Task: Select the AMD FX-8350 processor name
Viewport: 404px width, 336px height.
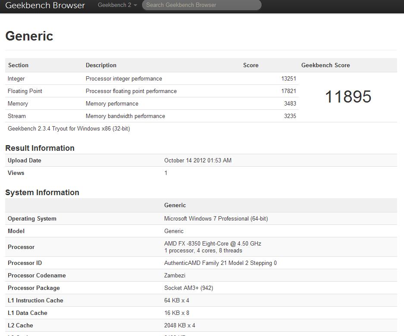Action: click(x=213, y=244)
